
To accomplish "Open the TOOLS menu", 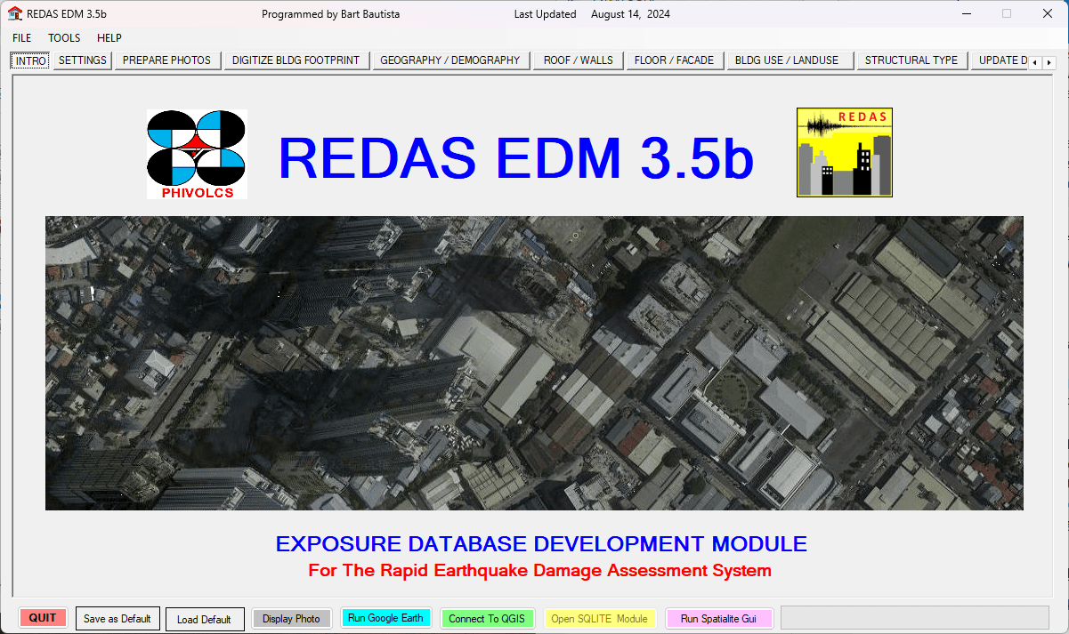I will 64,38.
